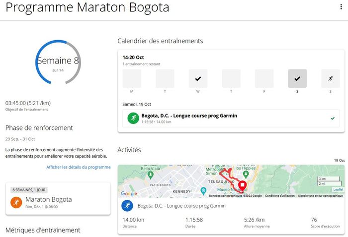Select the completed Wednesday calendar box
Screen dimensions: 348x237
[198, 78]
